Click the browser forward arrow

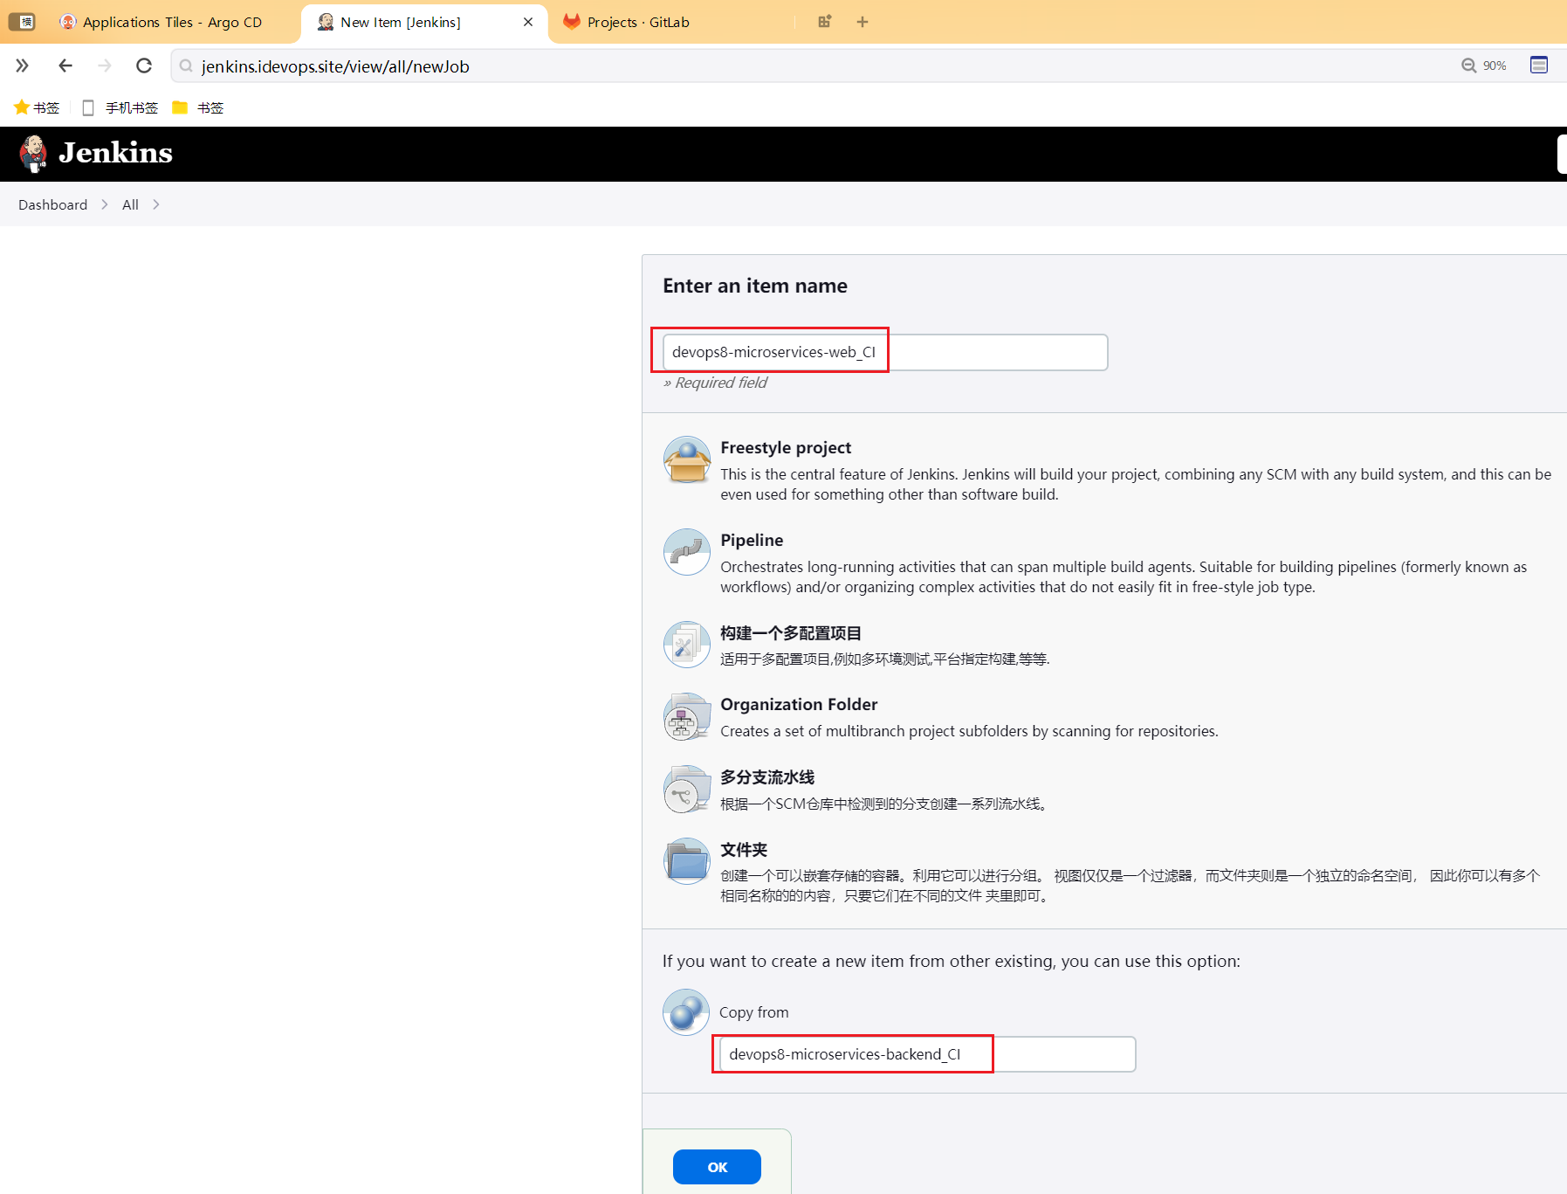[x=105, y=66]
